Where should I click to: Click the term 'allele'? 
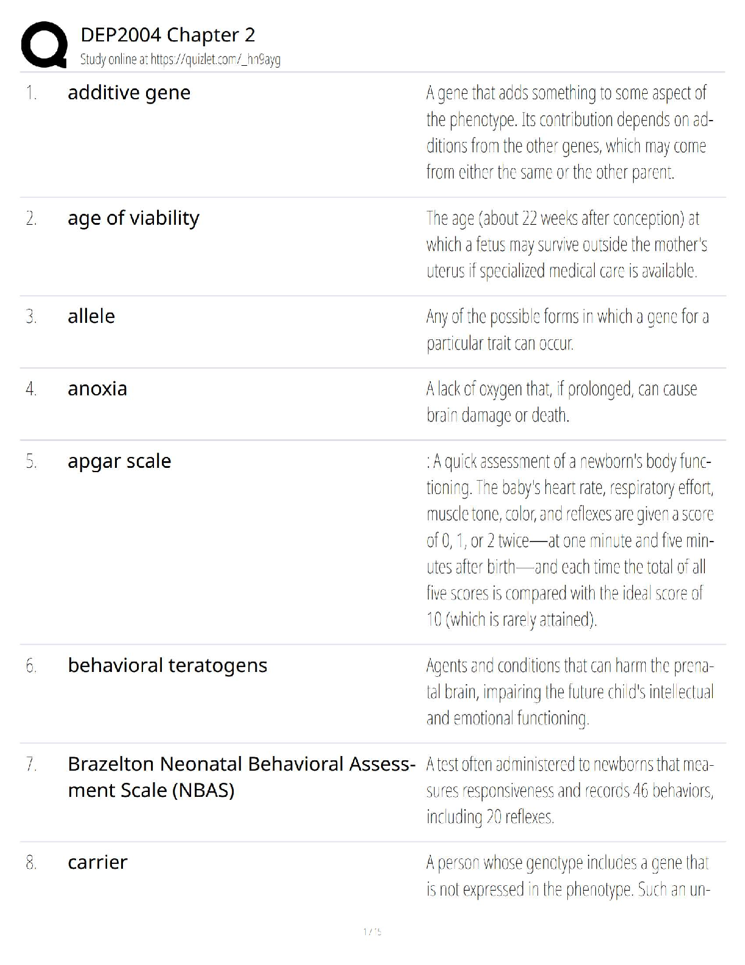point(91,316)
